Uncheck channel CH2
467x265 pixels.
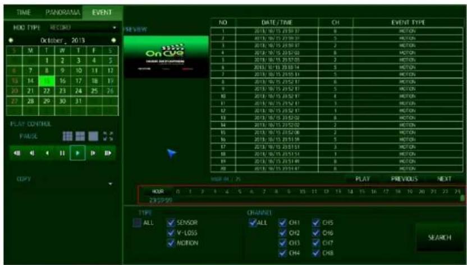coord(282,233)
